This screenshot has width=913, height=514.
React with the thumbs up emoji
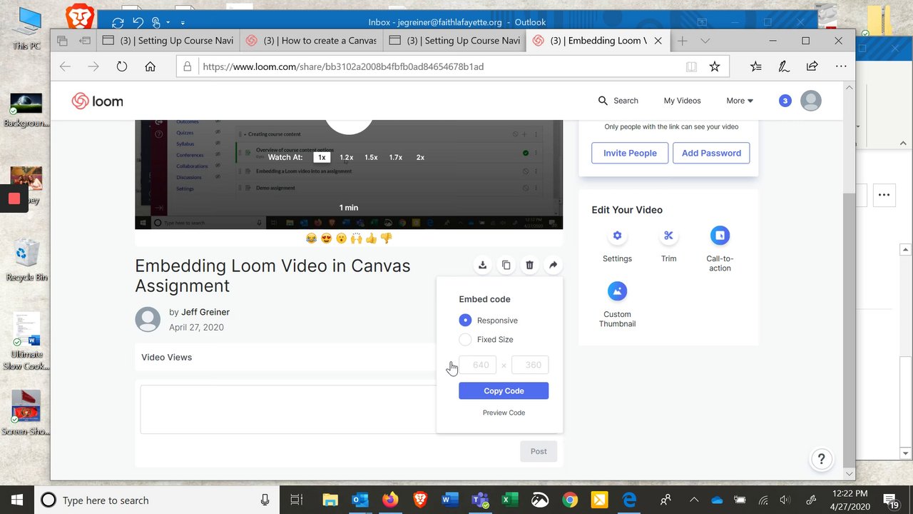371,238
